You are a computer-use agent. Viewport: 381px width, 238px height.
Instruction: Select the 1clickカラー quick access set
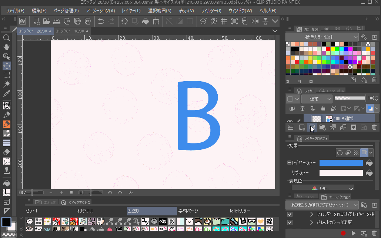click(240, 211)
